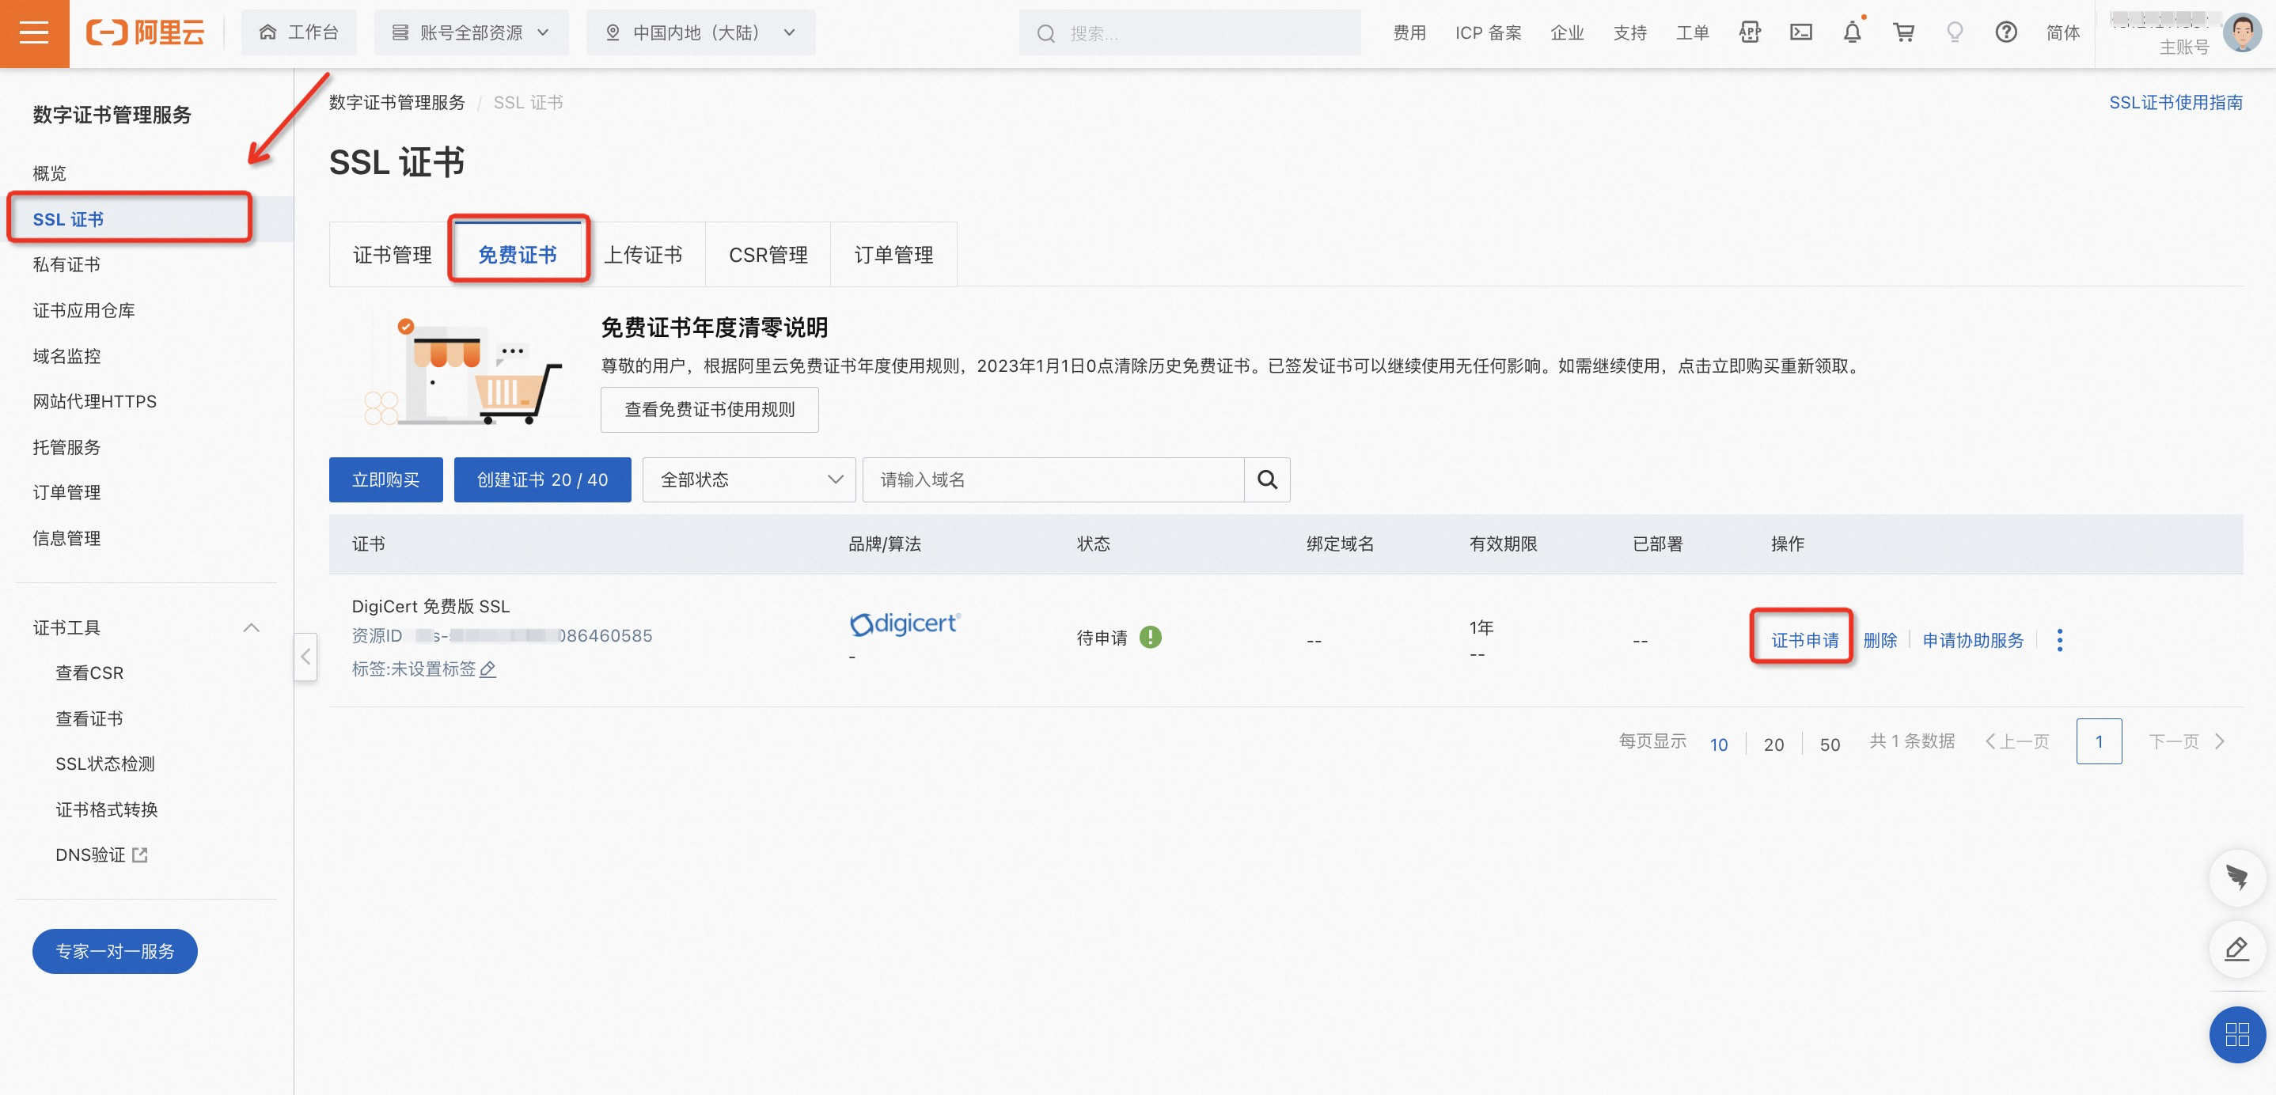Open the 全部状态 status filter dropdown

[749, 479]
